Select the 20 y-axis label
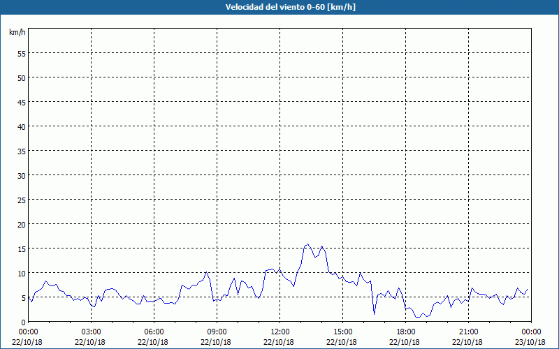Screen dimensions: 559x349 coord(22,224)
